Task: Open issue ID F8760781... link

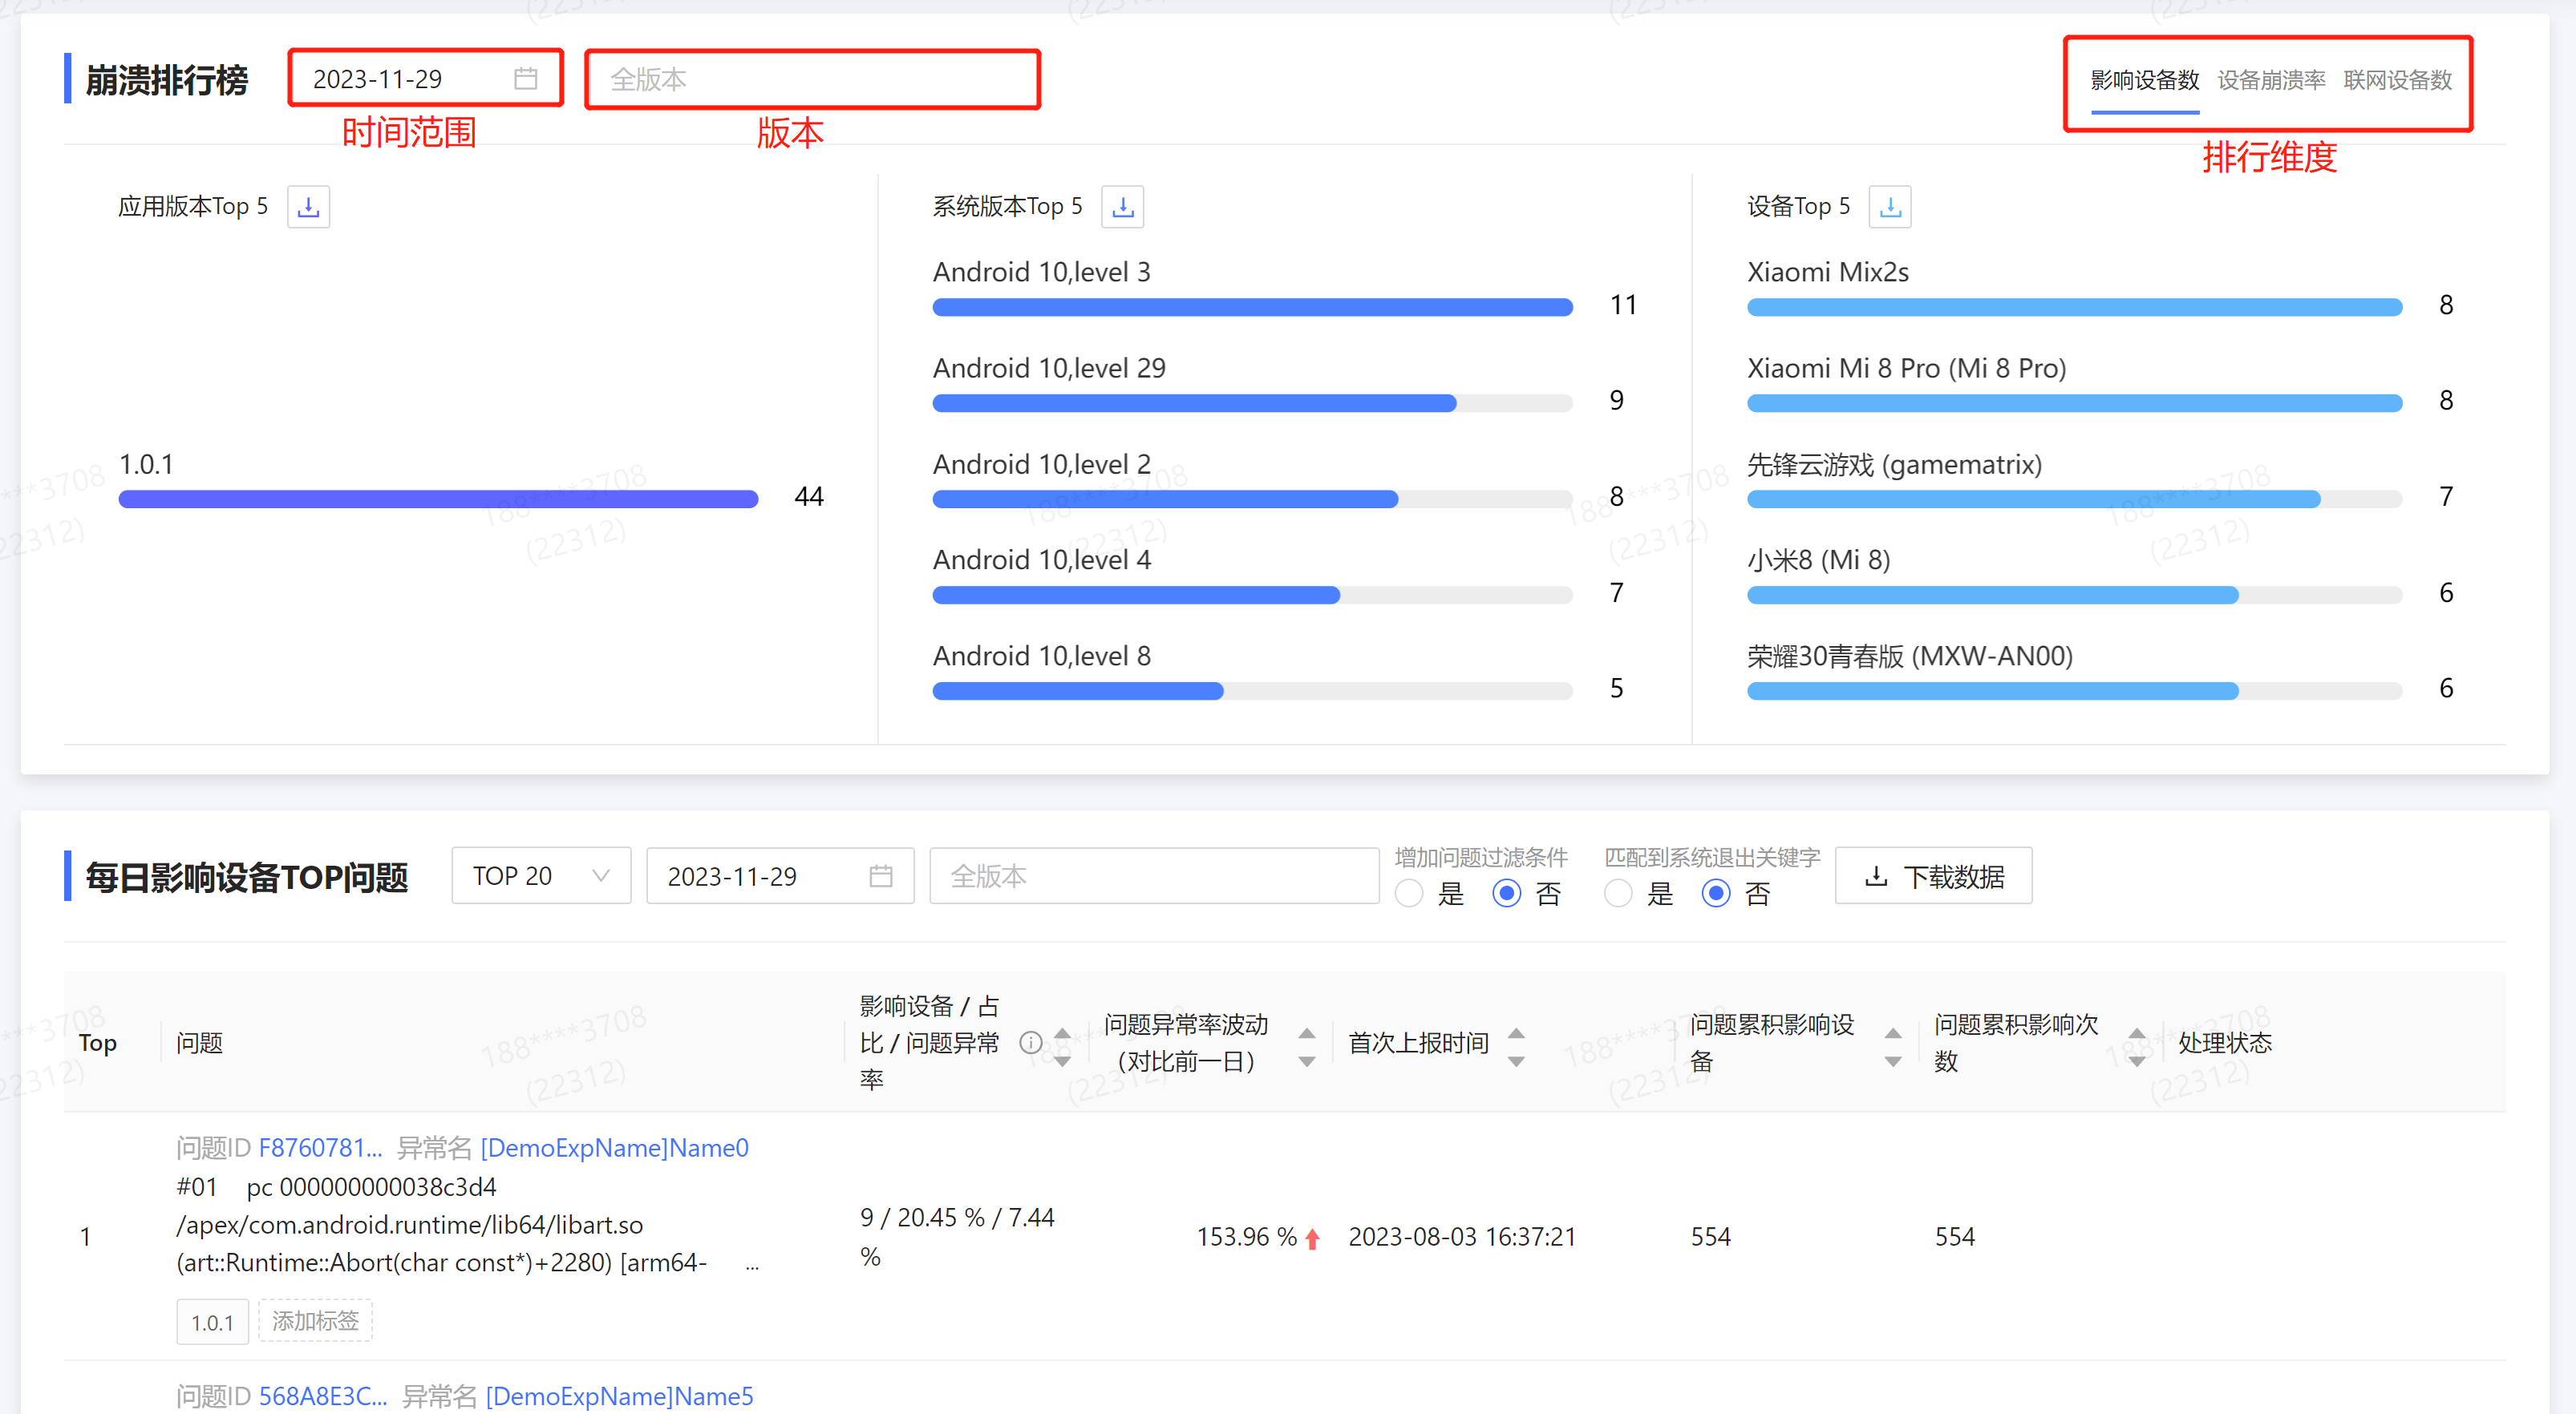Action: tap(320, 1148)
